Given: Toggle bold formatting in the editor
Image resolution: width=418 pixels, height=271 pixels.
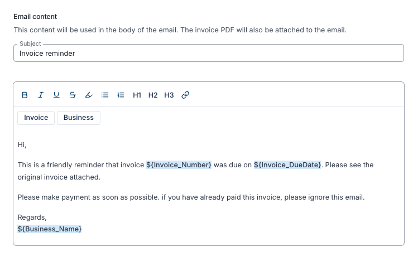Looking at the screenshot, I should point(25,95).
